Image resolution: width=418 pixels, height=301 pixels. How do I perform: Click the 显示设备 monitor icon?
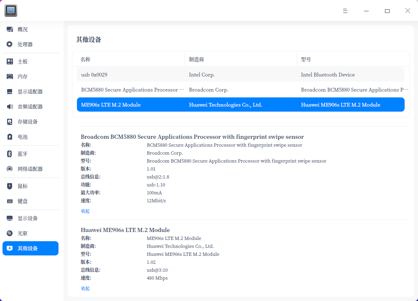coord(10,218)
